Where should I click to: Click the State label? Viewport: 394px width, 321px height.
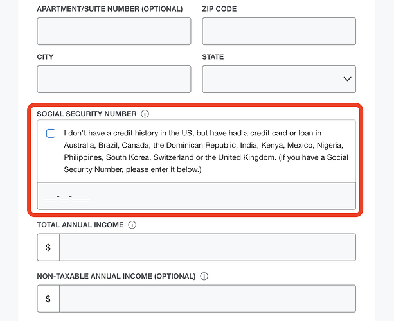213,56
